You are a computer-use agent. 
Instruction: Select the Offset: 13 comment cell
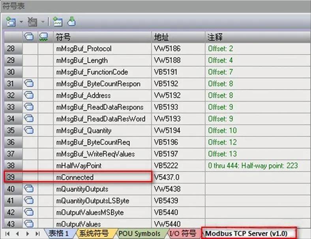click(x=258, y=154)
